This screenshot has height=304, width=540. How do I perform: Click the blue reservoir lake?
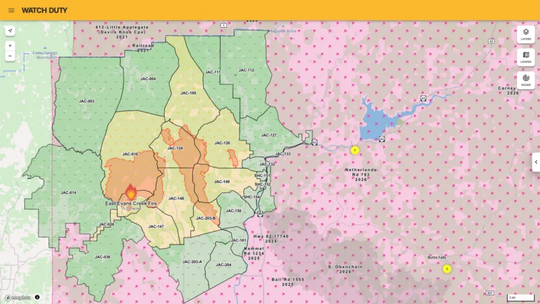[377, 122]
